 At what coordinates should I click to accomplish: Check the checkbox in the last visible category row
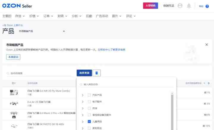click(x=89, y=128)
